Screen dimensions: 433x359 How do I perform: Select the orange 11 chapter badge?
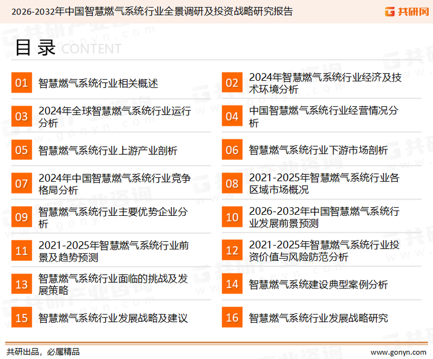coord(21,250)
